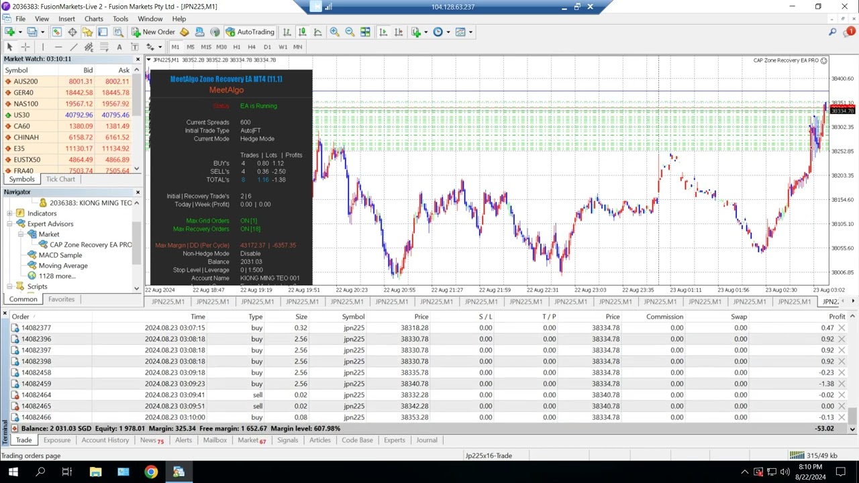
Task: Toggle the M30 timeframe button
Action: [x=221, y=47]
